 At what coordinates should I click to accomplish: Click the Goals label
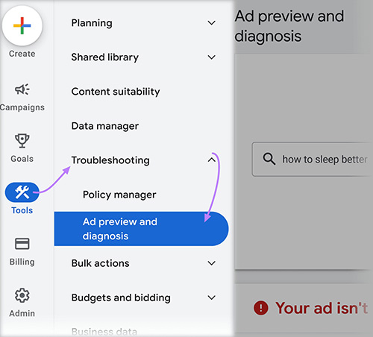22,159
